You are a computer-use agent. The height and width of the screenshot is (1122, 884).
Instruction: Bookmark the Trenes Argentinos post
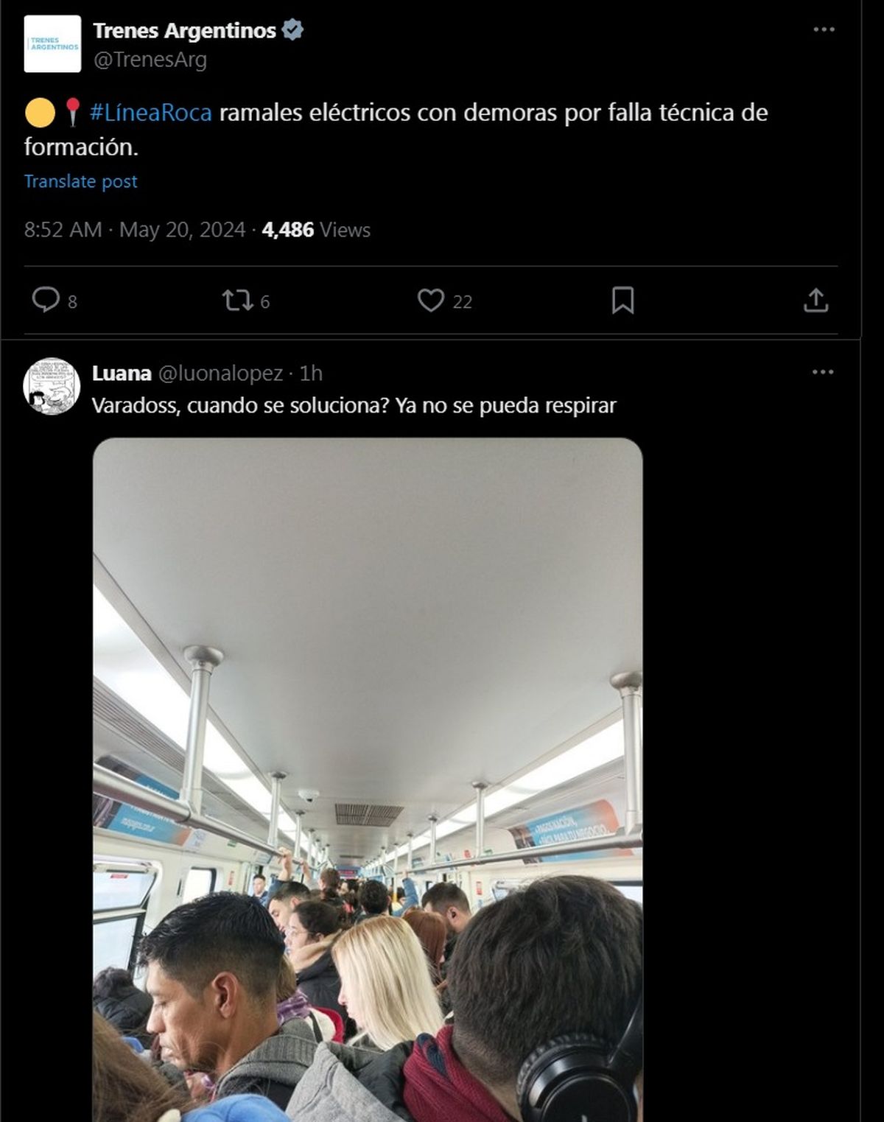pos(622,301)
